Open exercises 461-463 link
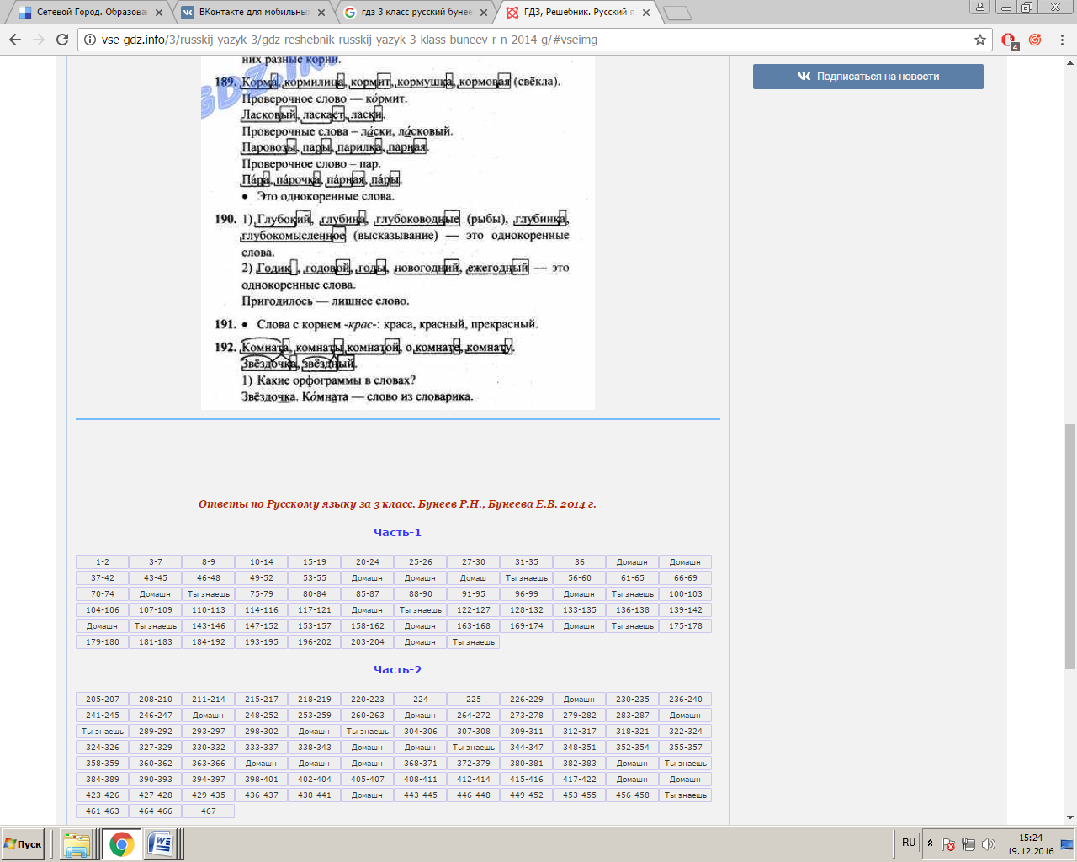This screenshot has height=862, width=1077. pos(102,811)
